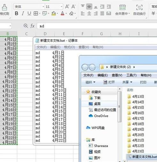157x162 pixels.
Task: Open Explorer 组织 dropdown
Action: pos(90,82)
